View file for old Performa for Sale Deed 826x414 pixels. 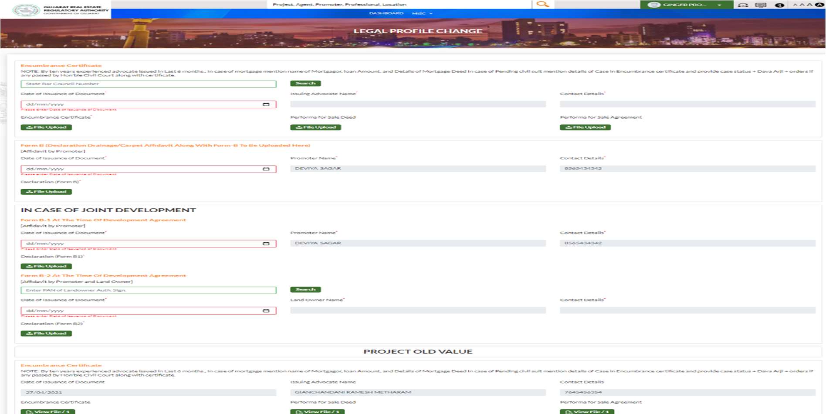(x=318, y=411)
